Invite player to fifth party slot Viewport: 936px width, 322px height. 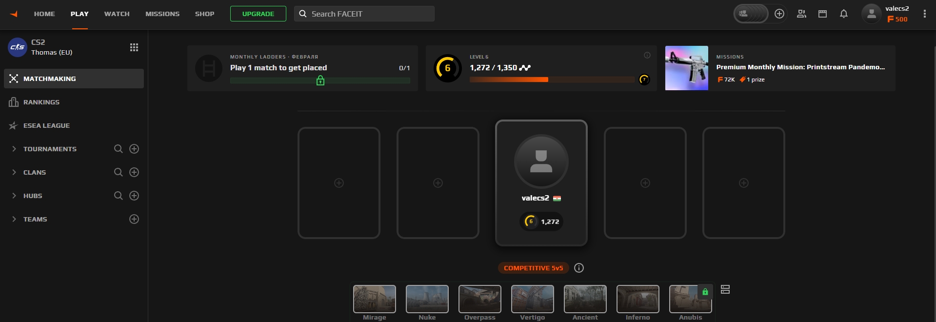pyautogui.click(x=744, y=183)
